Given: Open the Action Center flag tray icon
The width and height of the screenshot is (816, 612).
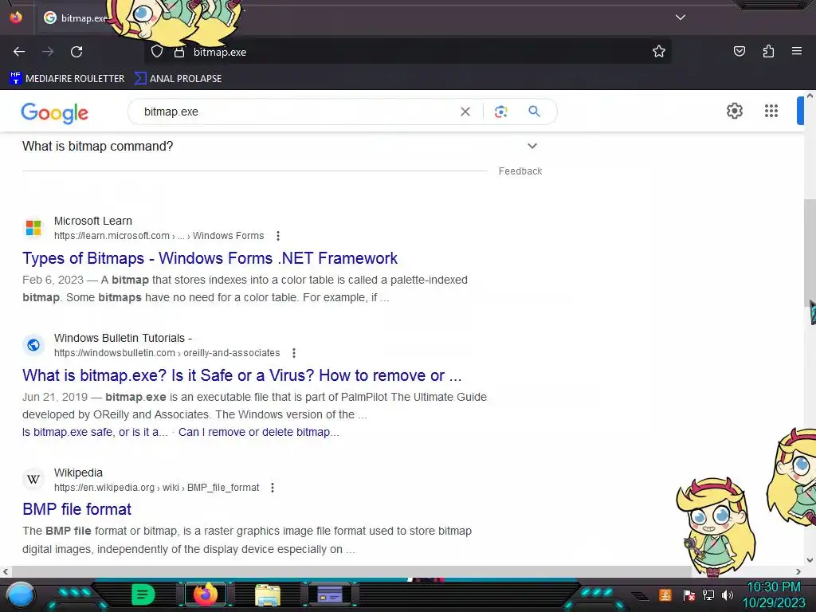Looking at the screenshot, I should coord(688,594).
